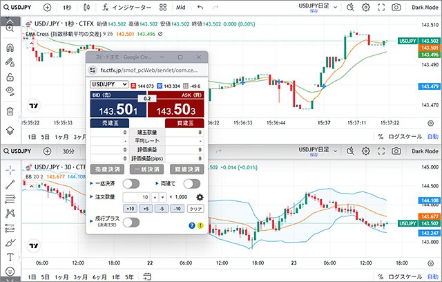Open time axis settings top chart

(430, 123)
